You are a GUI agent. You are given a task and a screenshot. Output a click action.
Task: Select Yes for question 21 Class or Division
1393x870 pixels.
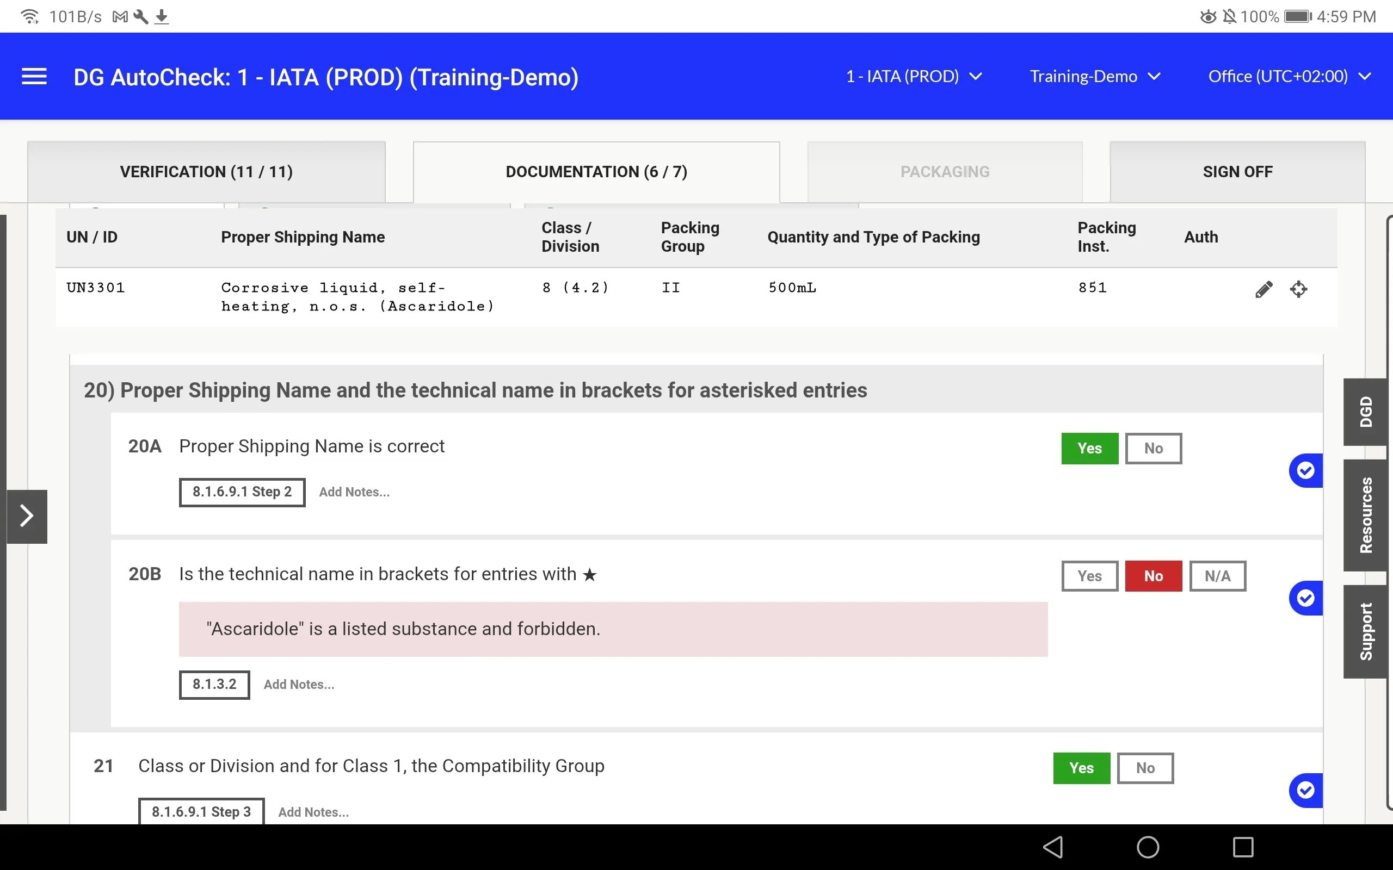(1082, 768)
